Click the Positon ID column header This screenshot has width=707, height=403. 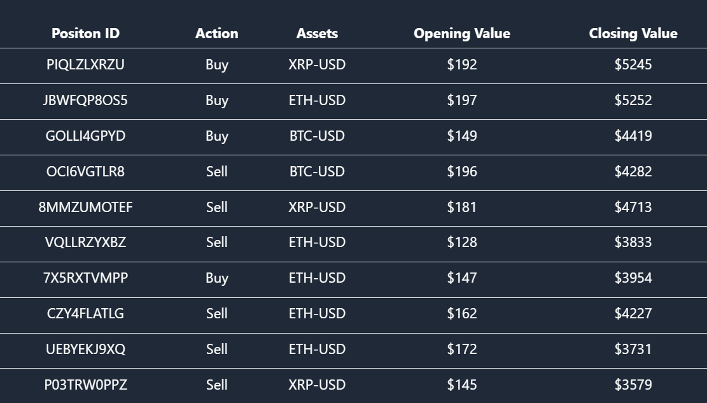(x=85, y=34)
